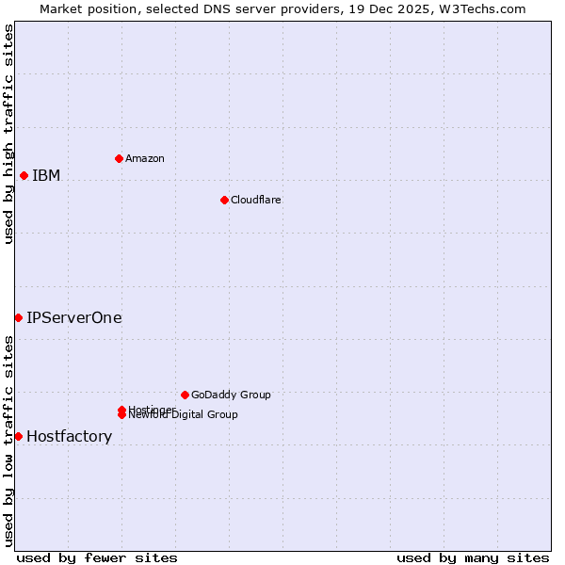Click the Hostinger data point marker
This screenshot has height=565, width=565.
pos(121,410)
